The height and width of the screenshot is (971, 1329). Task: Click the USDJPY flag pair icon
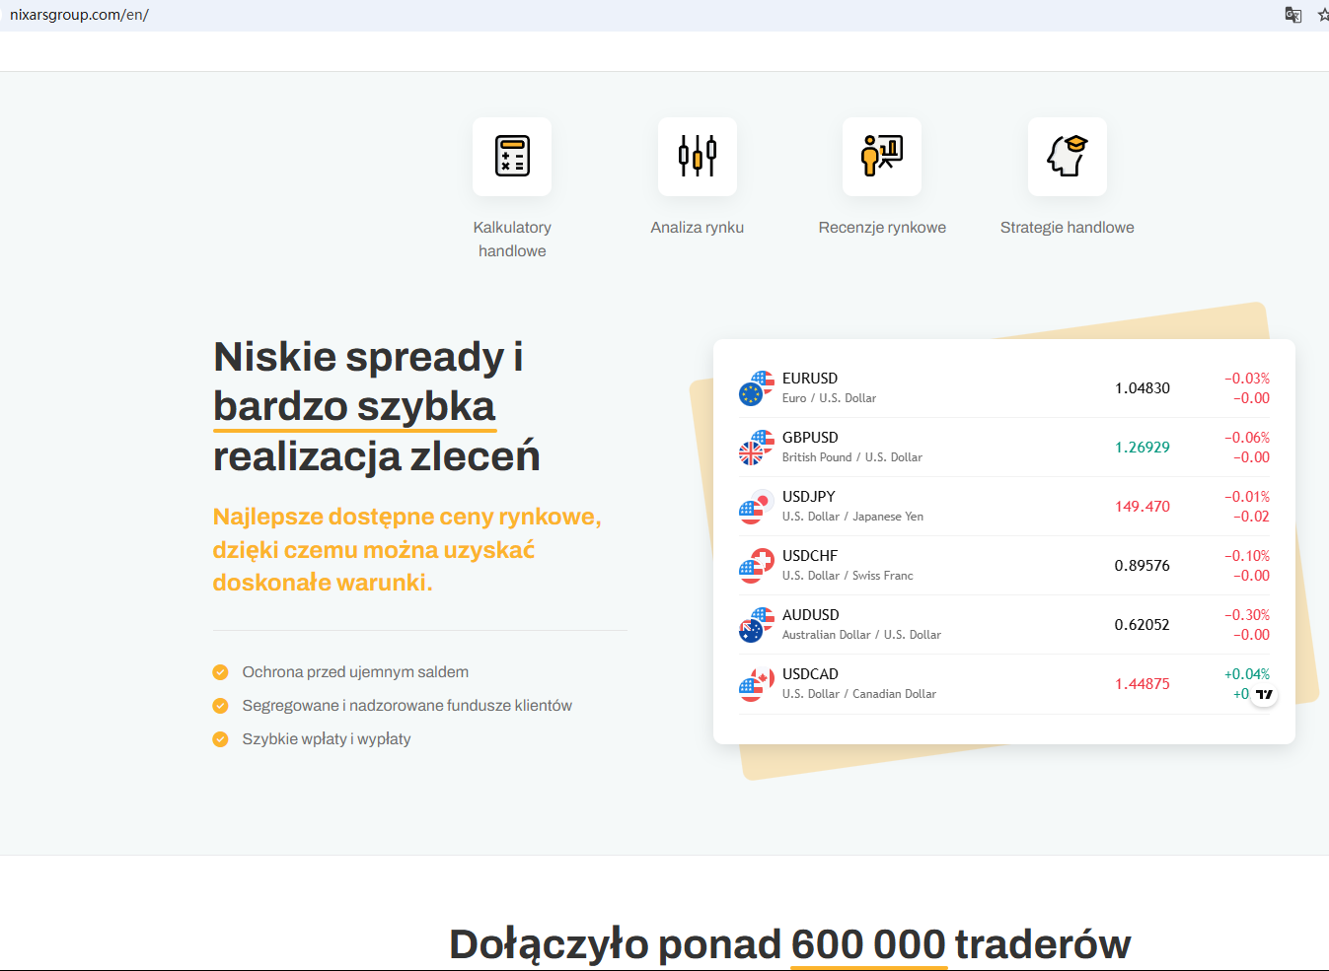coord(757,507)
